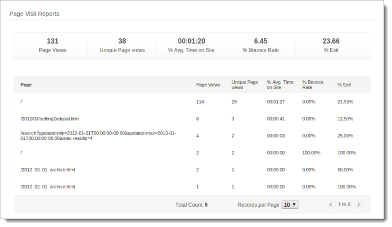This screenshot has height=227, width=392.
Task: Select the 38 Unique Page views summary tile
Action: pos(122,45)
